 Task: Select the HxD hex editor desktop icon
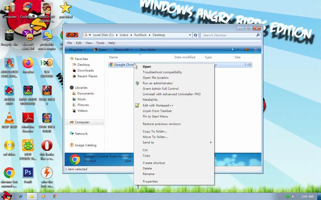tap(47, 67)
